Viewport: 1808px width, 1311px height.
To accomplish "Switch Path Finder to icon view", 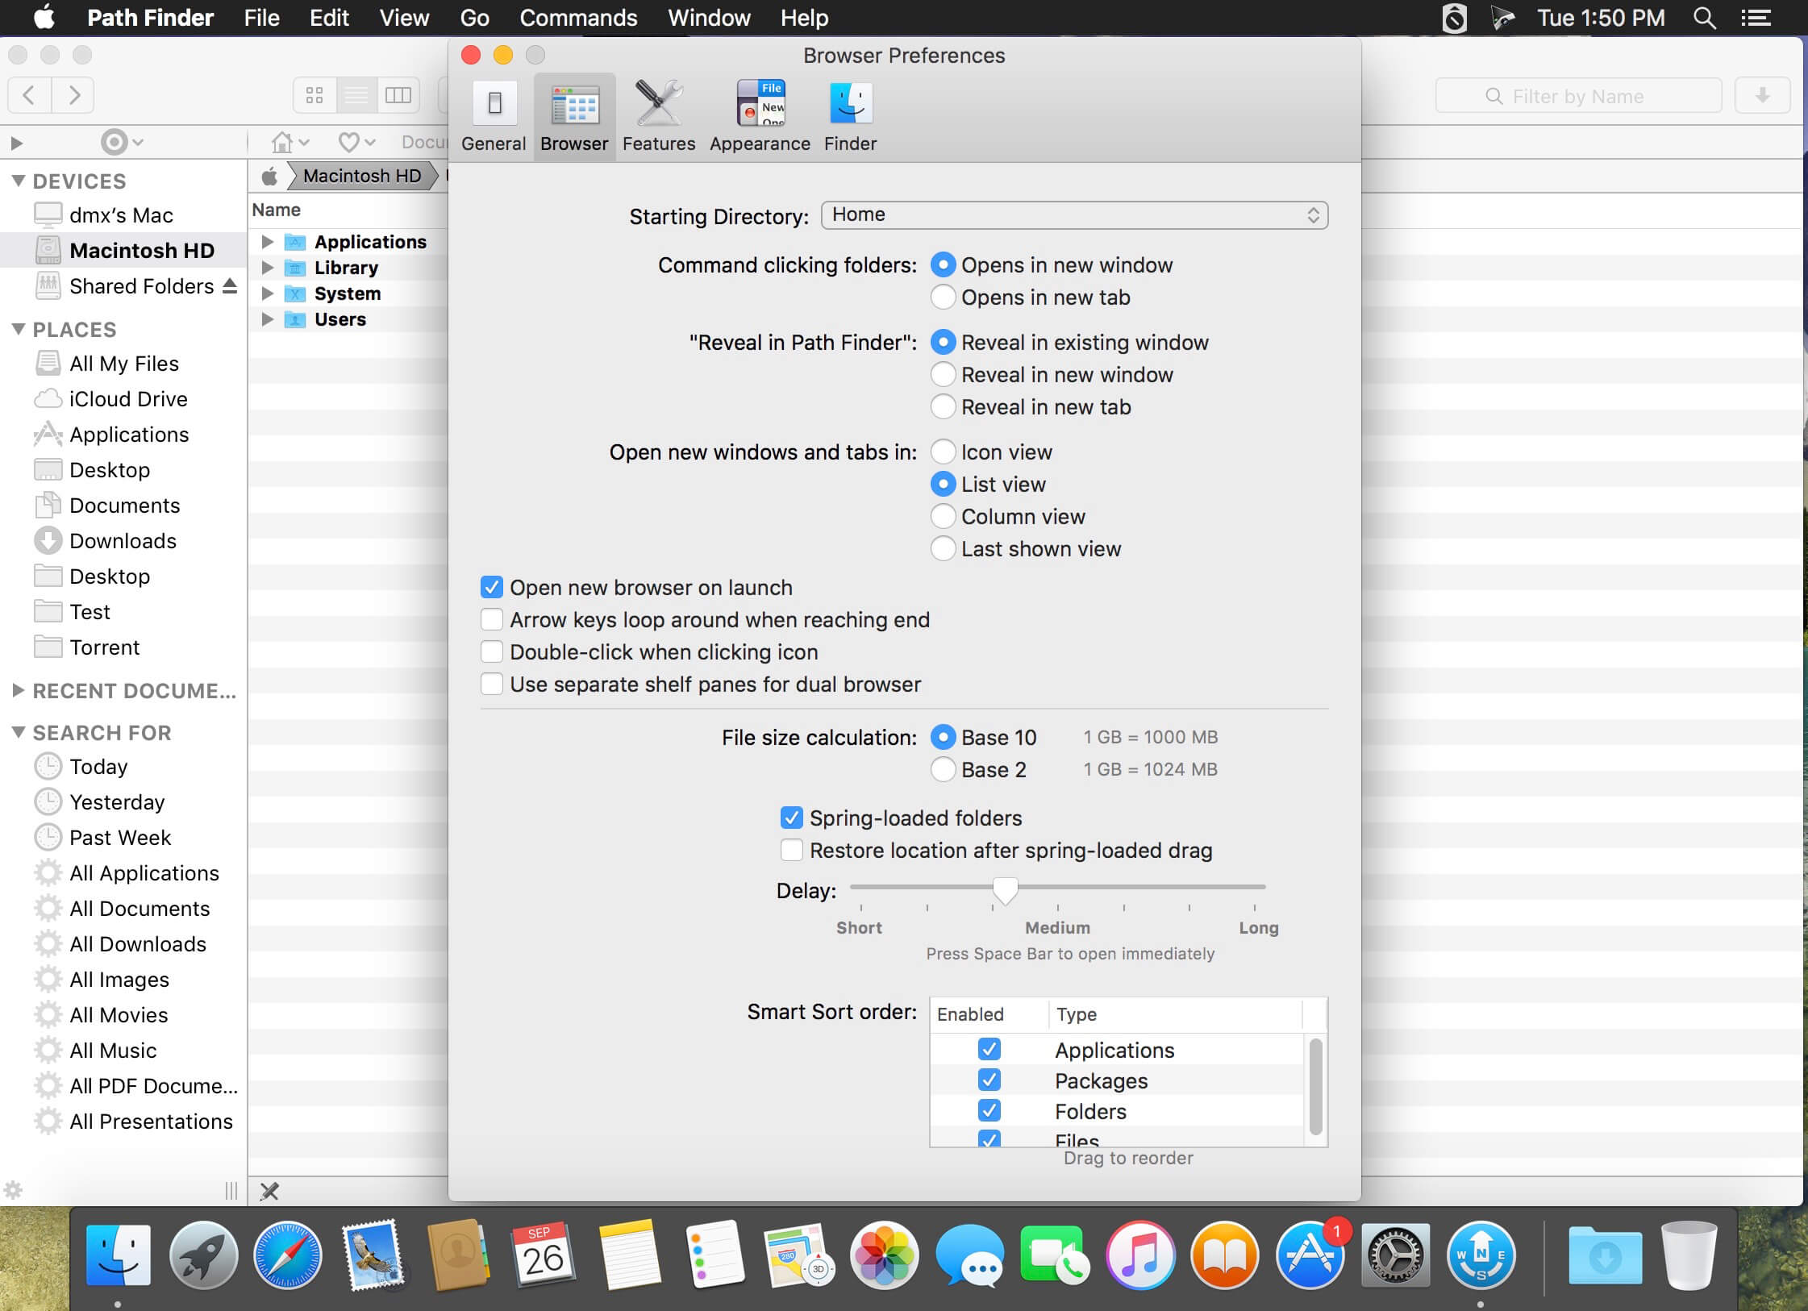I will [x=315, y=95].
